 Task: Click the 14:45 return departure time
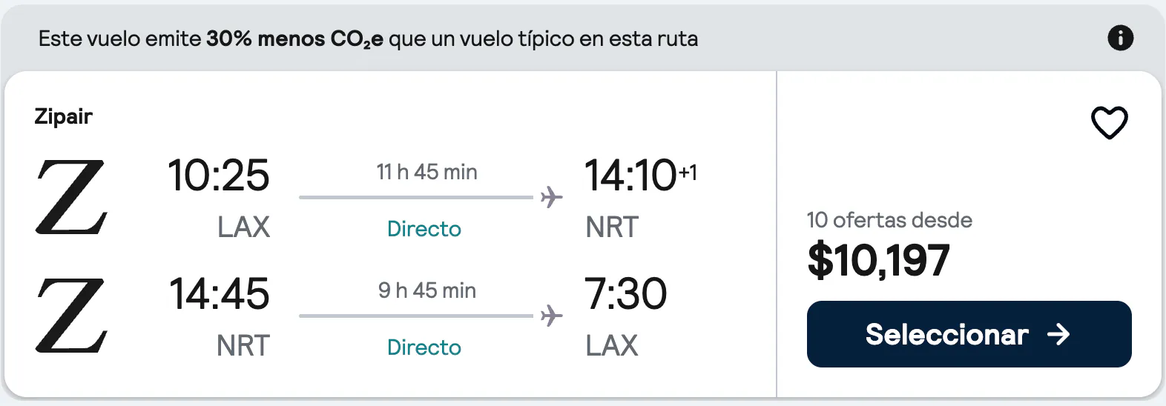tap(219, 294)
